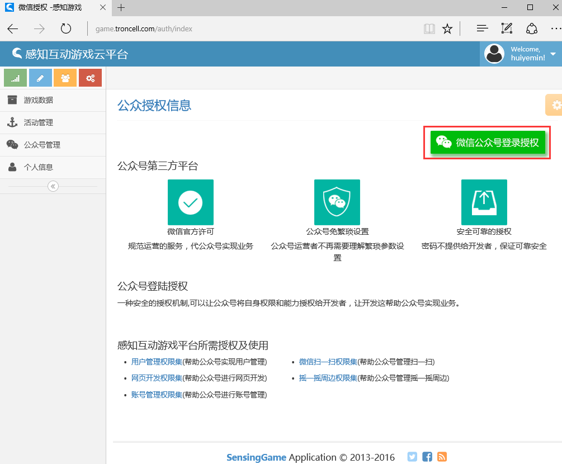
Task: Click the 微信公众号登录授权 green button
Action: click(x=488, y=143)
